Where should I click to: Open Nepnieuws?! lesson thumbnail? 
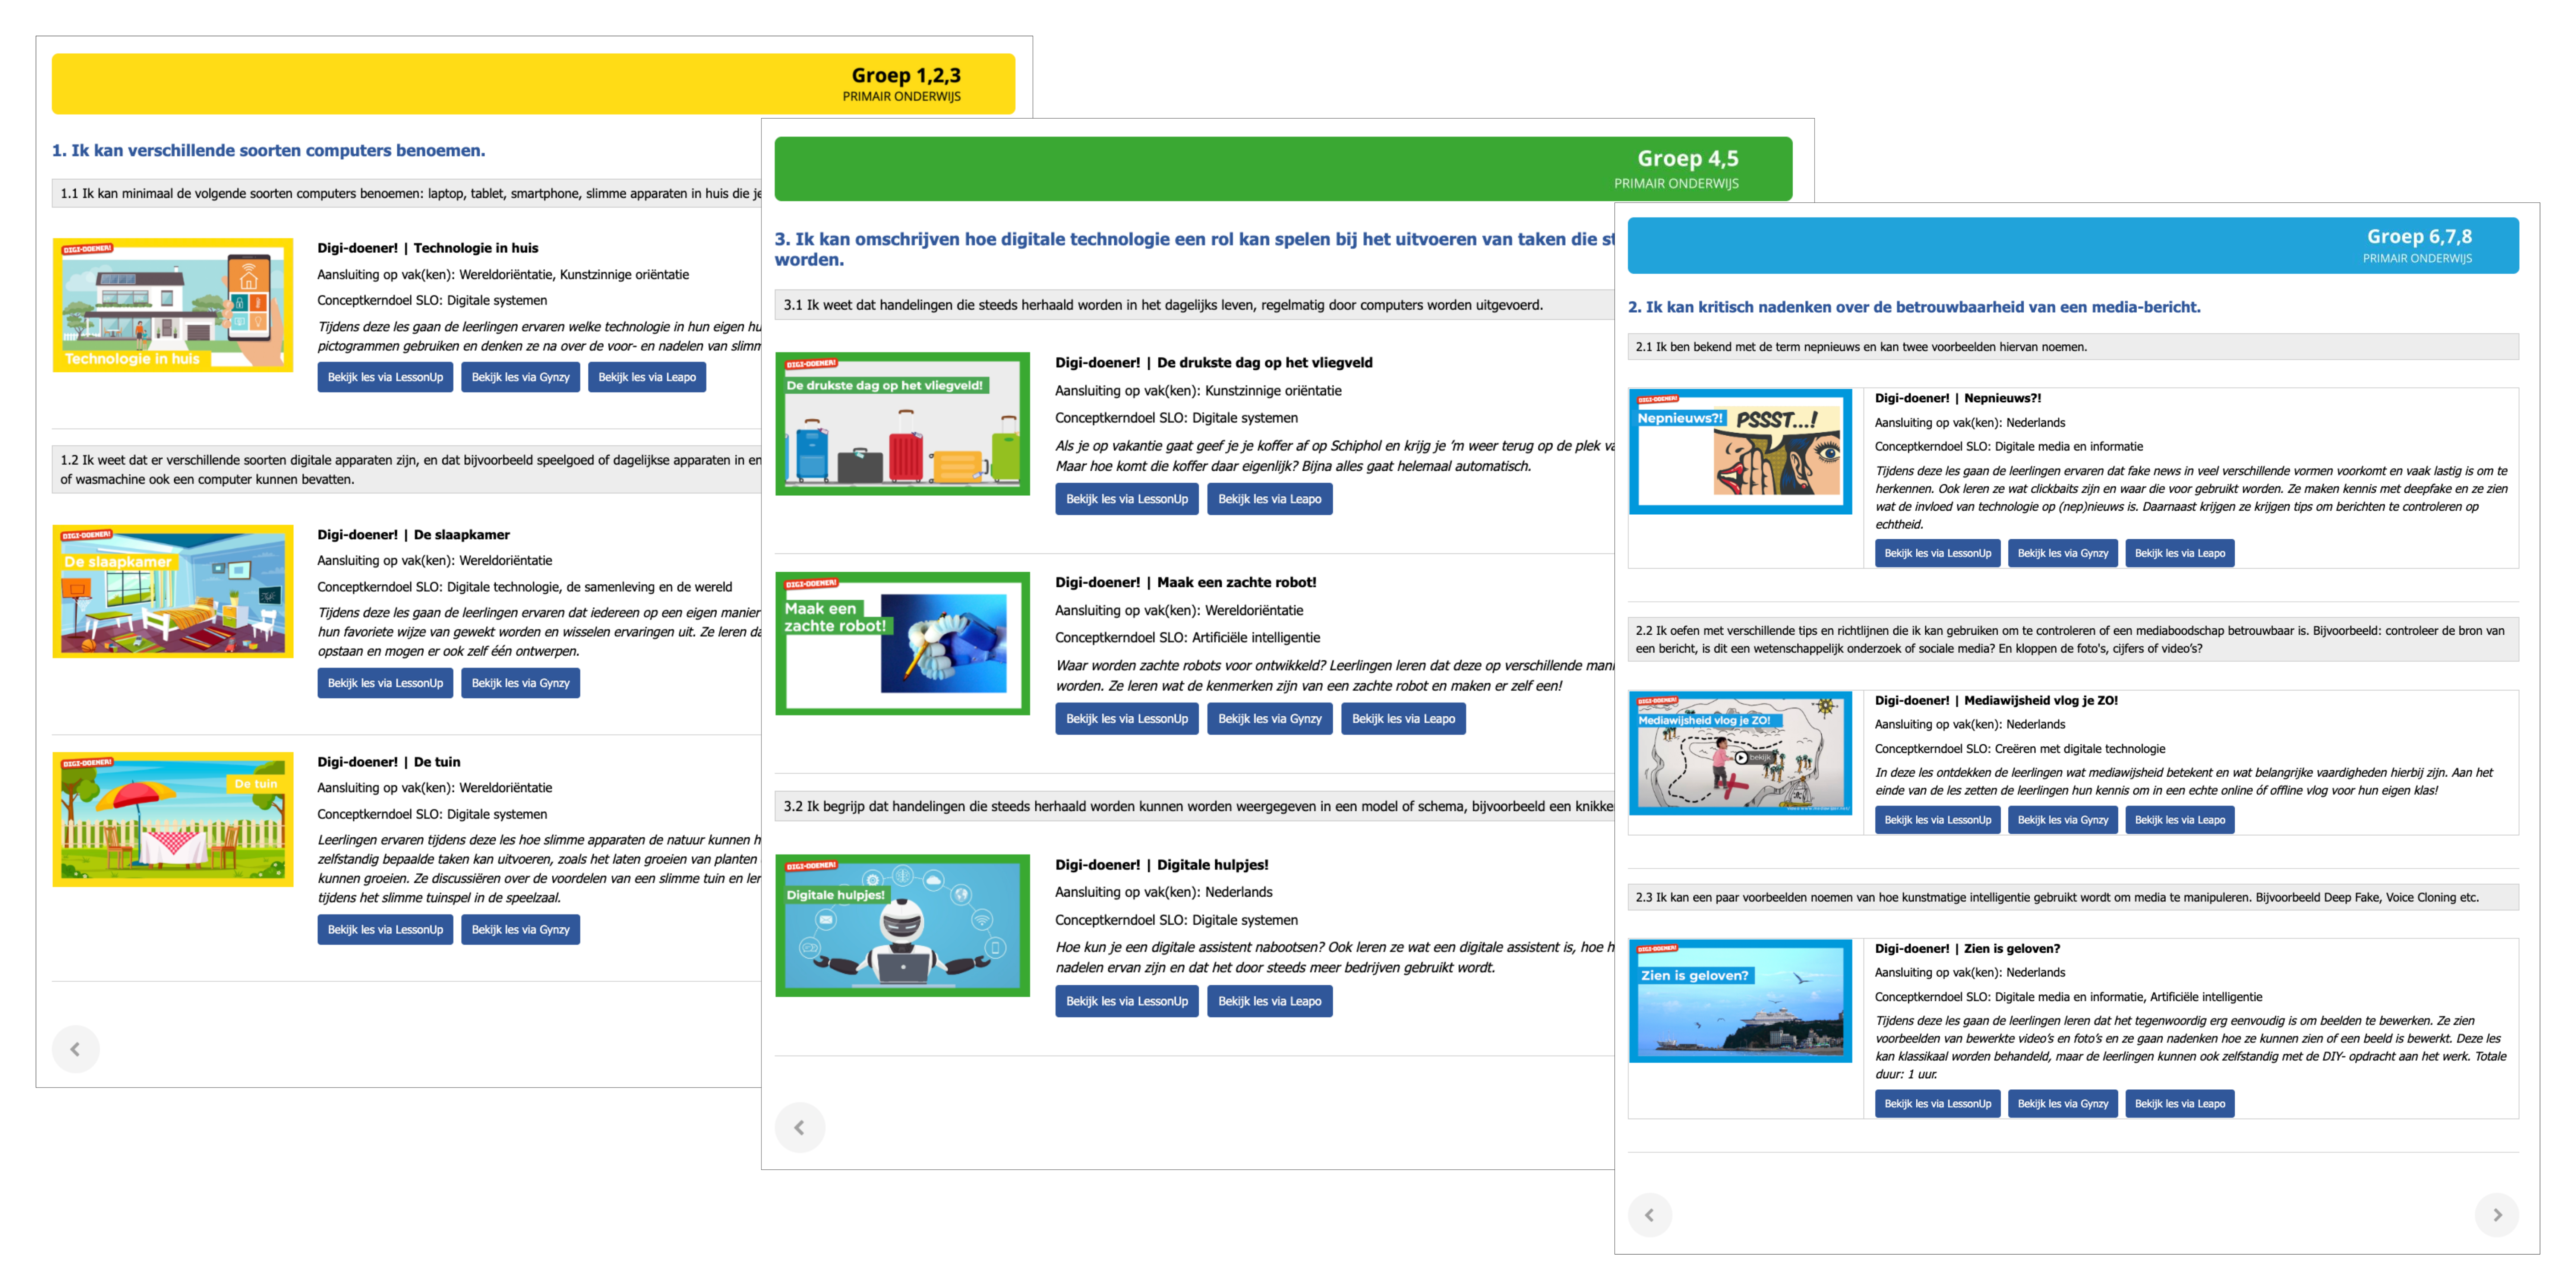click(1740, 452)
